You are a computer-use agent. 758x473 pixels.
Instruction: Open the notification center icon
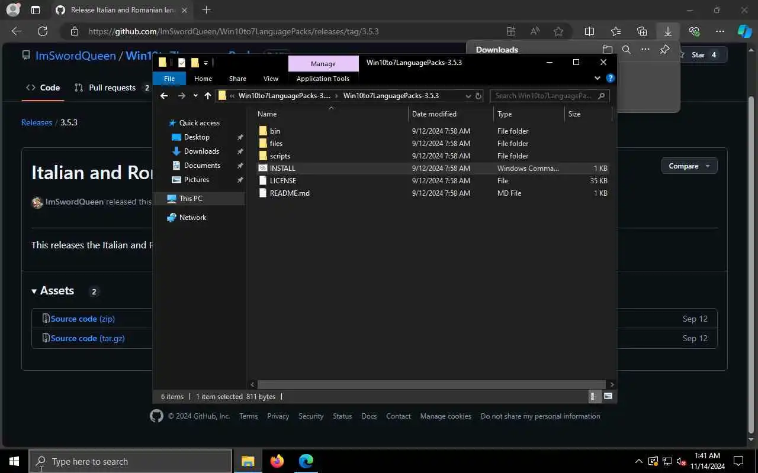[x=738, y=461]
